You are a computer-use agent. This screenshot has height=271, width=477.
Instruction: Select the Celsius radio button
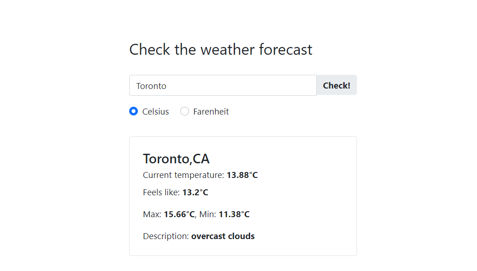click(134, 111)
